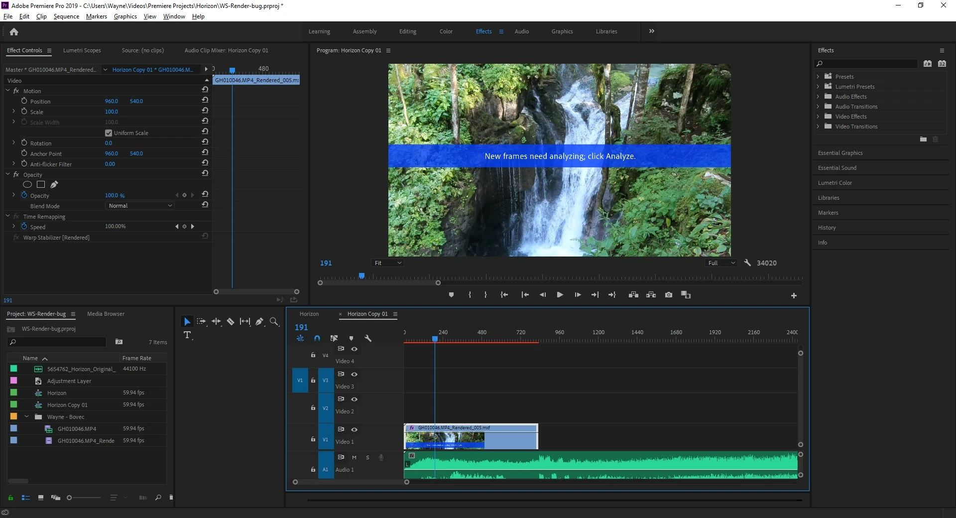The width and height of the screenshot is (956, 518).
Task: Hide Video 1 track output eye
Action: pyautogui.click(x=355, y=429)
